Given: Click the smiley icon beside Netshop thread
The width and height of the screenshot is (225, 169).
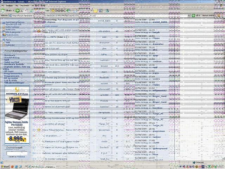Looking at the screenshot, I should click(x=39, y=130).
